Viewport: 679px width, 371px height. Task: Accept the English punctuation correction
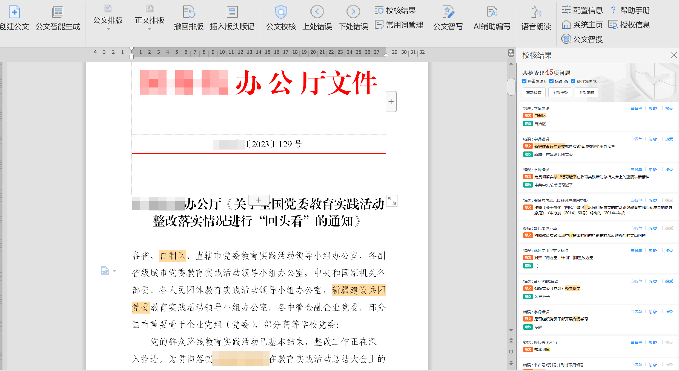point(669,250)
